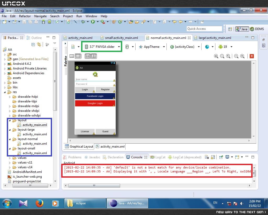Viewport: 268px width, 215px height.
Task: Open the File menu
Action: coord(4,16)
